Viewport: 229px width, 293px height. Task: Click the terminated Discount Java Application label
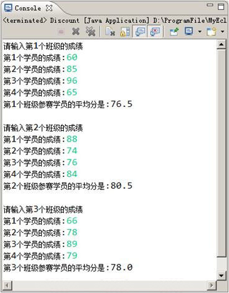[114, 20]
